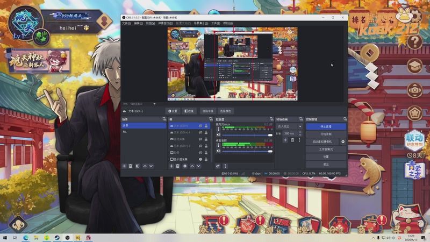This screenshot has height=242, width=430.
Task: Show hidden source 文本 (GDI+) 4 via eye
Action: tap(200, 132)
